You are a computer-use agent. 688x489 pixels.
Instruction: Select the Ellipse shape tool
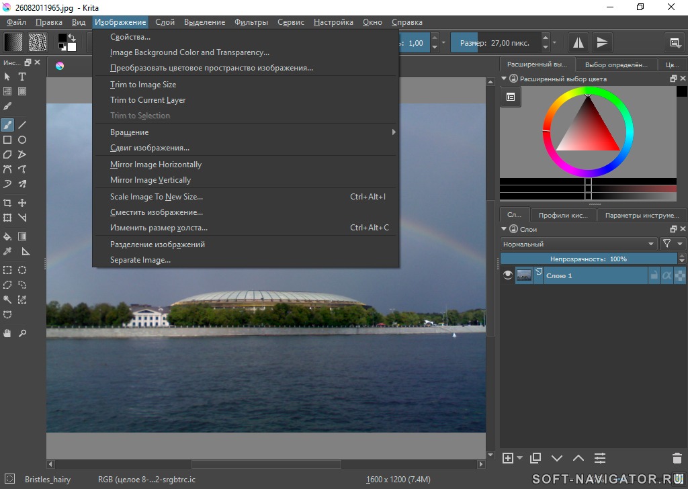pos(22,140)
